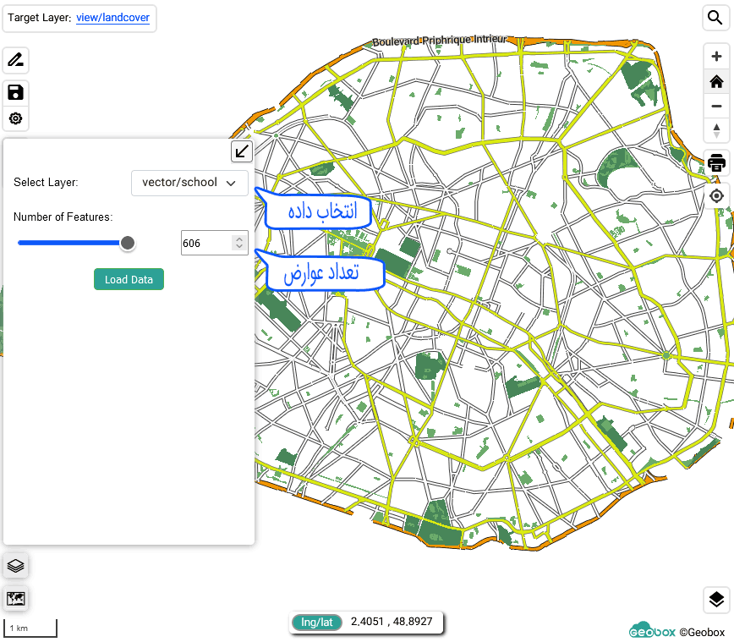Increase feature count with up stepper
The image size is (734, 642).
[x=239, y=239]
